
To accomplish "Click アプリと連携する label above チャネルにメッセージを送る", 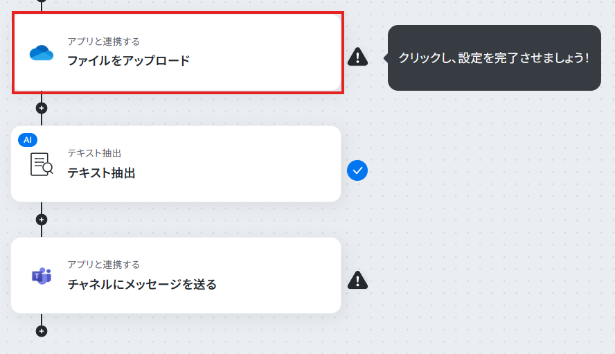I will [x=104, y=265].
